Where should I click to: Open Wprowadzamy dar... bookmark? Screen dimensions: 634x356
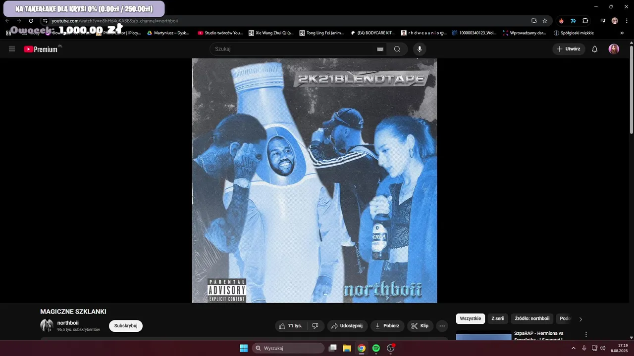pyautogui.click(x=524, y=33)
